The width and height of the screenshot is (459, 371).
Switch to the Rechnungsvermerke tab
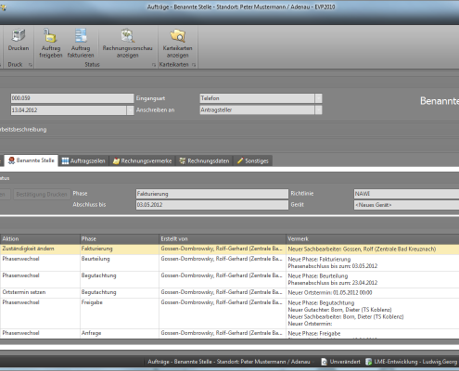coord(142,160)
